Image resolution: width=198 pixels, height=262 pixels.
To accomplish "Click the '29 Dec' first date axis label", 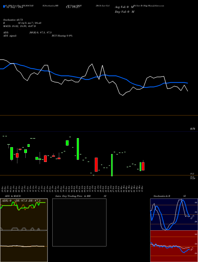I will coord(2,188).
